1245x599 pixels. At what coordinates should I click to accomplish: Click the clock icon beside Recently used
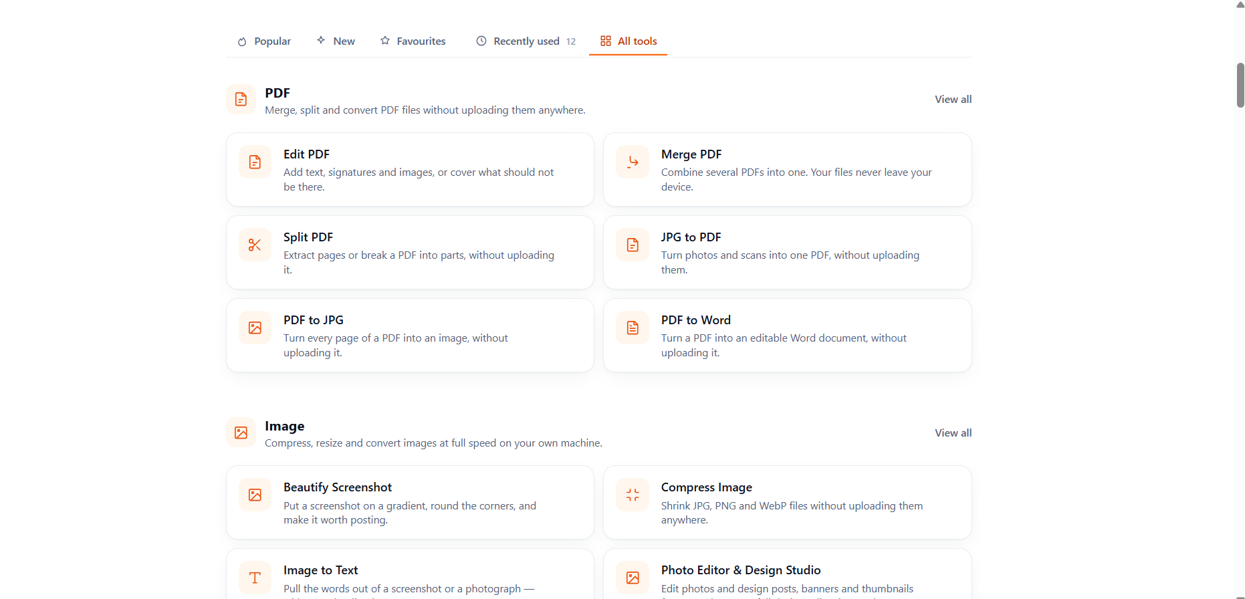tap(481, 41)
